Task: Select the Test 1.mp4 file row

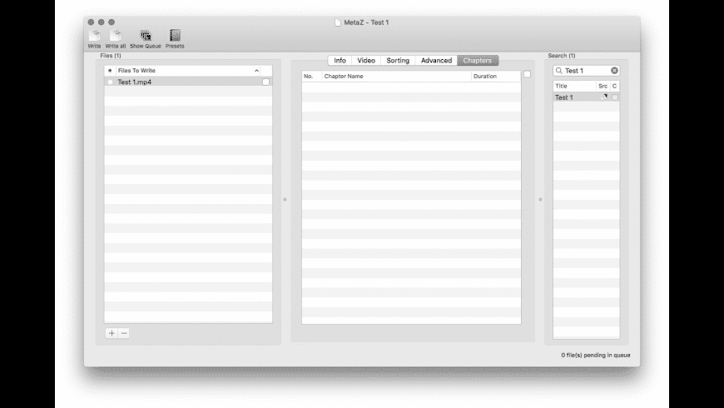Action: [x=188, y=82]
